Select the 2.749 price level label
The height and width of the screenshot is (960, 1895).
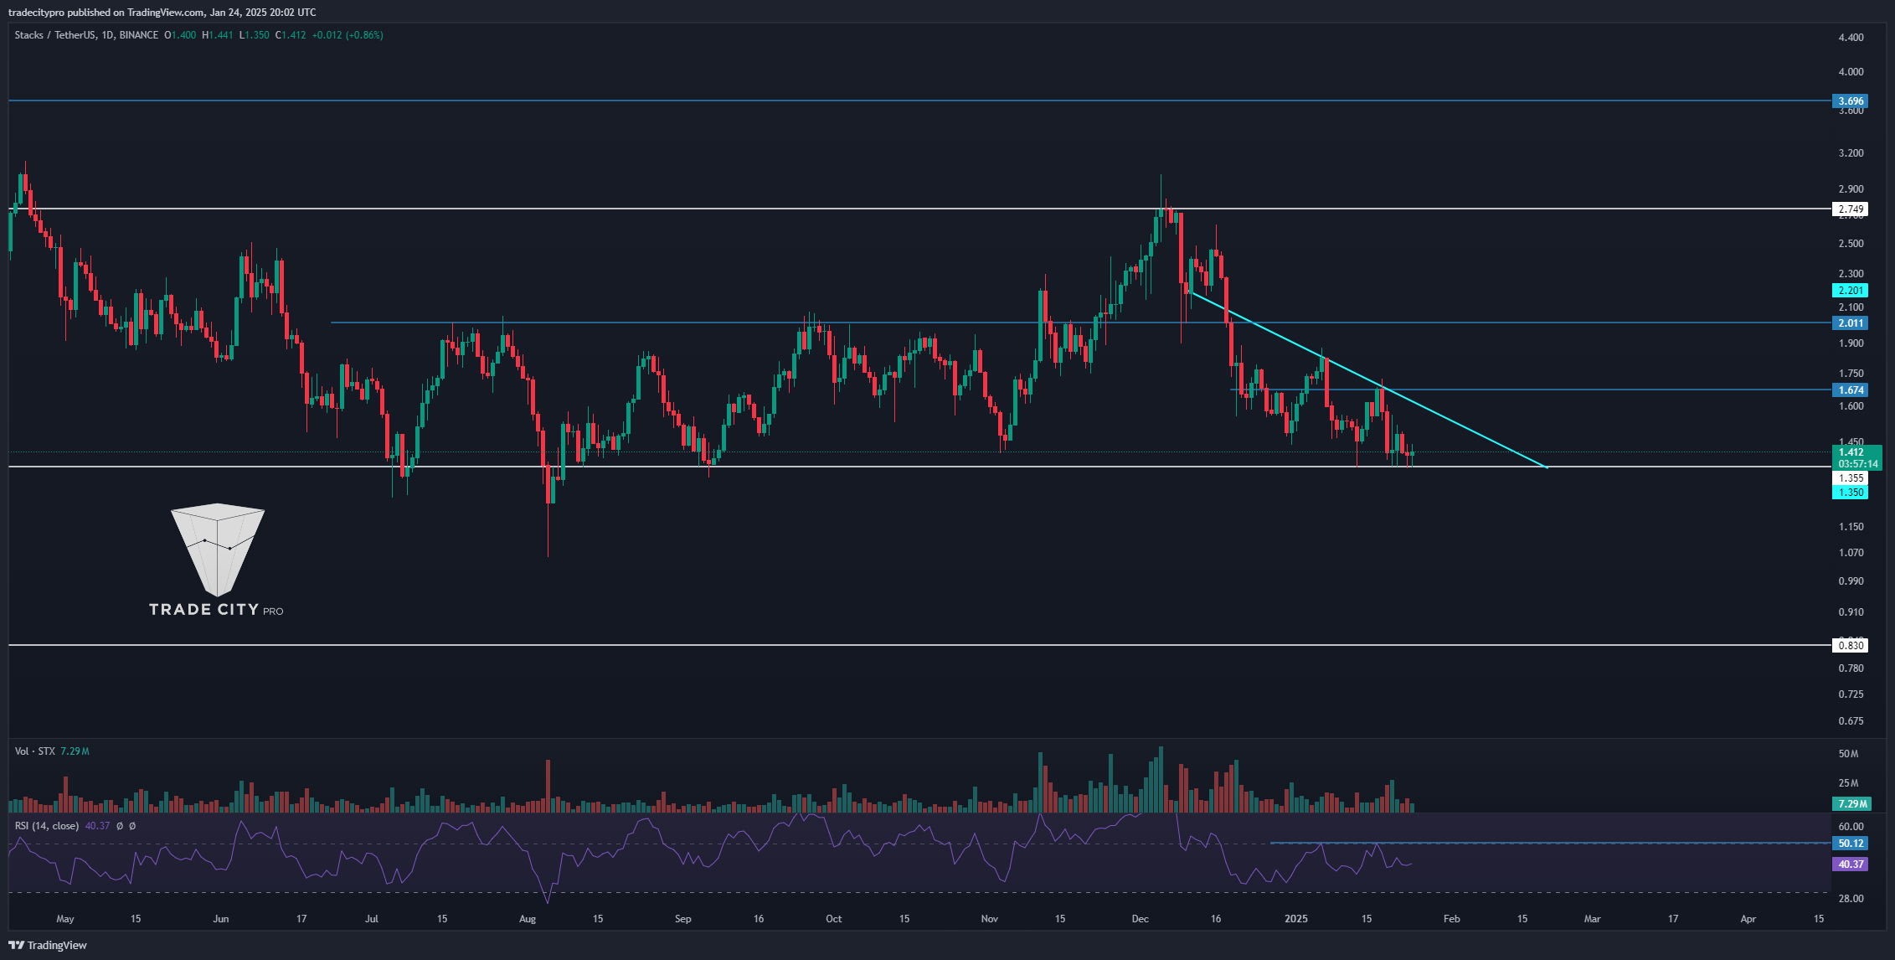[x=1850, y=209]
